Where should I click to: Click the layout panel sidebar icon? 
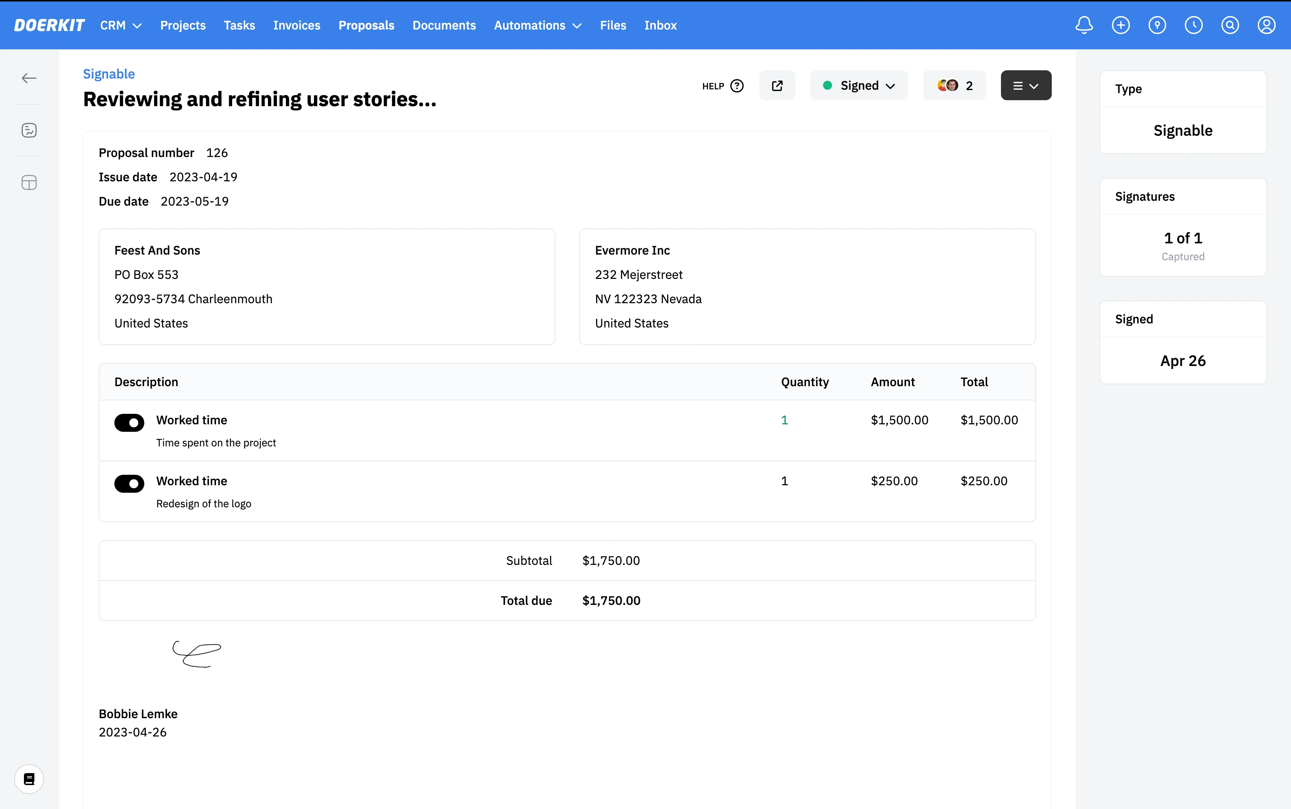coord(29,183)
